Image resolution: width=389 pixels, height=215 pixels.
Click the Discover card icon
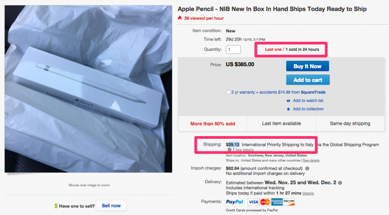pos(289,202)
